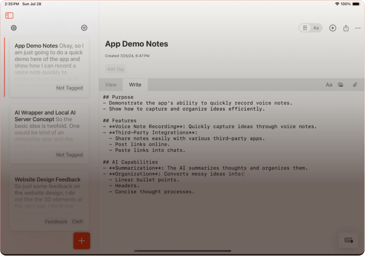Play the voice note audio
Image resolution: width=365 pixels, height=256 pixels.
click(333, 28)
